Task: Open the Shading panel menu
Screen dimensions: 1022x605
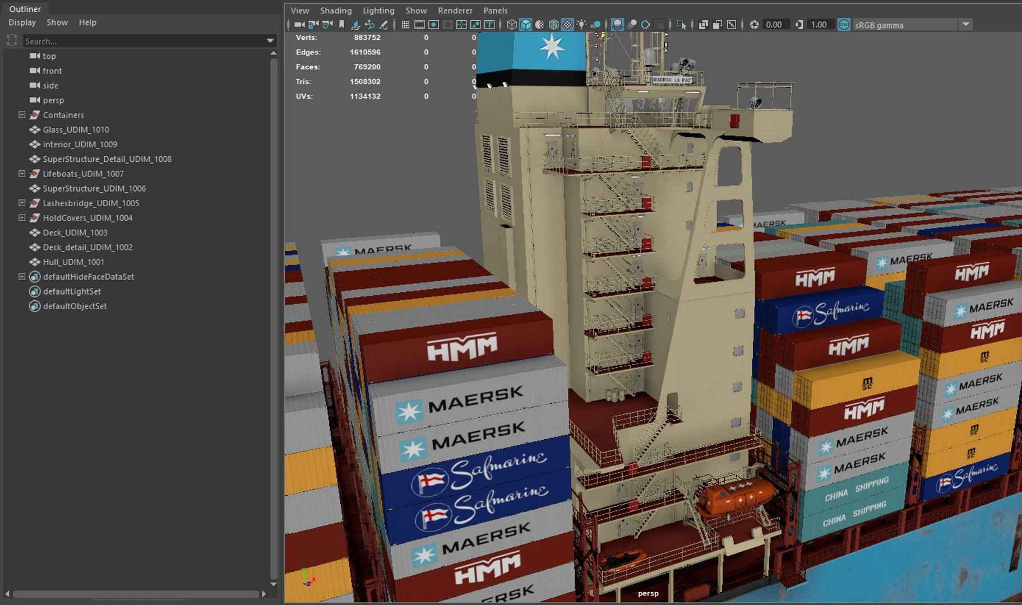Action: pos(336,11)
